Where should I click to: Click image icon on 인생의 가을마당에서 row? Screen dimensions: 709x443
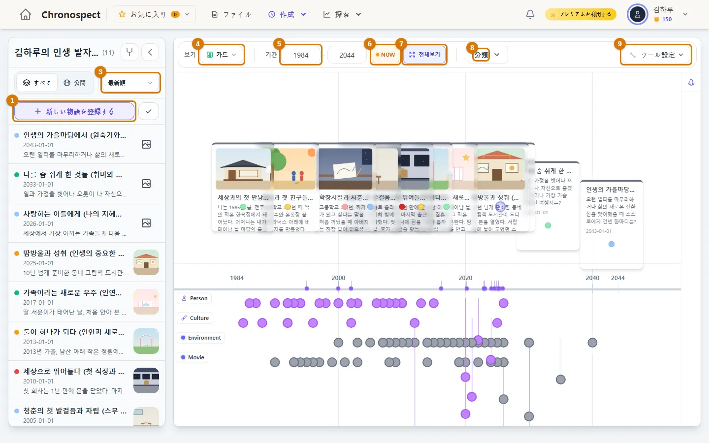(x=146, y=144)
